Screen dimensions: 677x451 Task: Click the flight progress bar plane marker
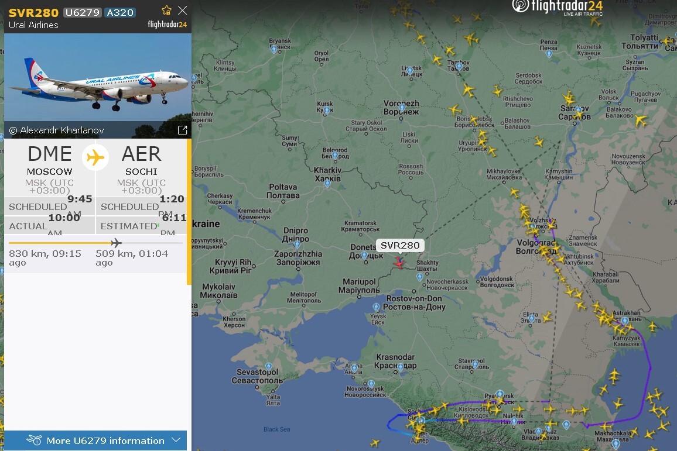(116, 243)
